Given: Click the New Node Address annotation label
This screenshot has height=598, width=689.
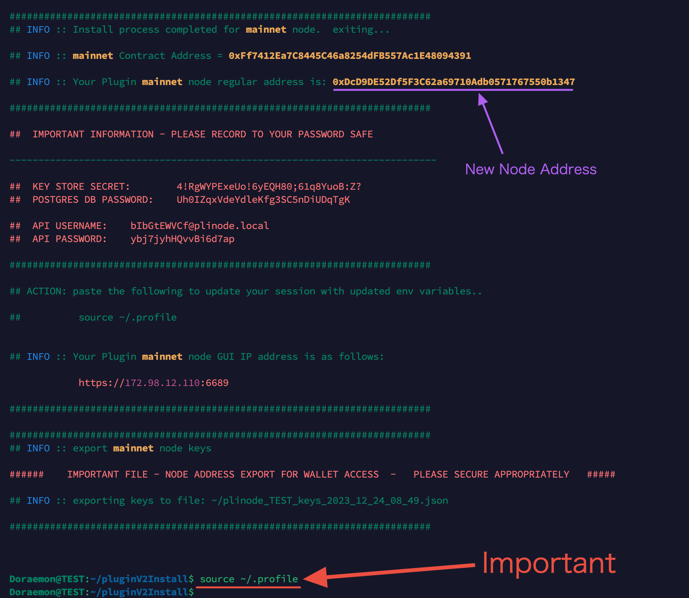Looking at the screenshot, I should (x=530, y=169).
